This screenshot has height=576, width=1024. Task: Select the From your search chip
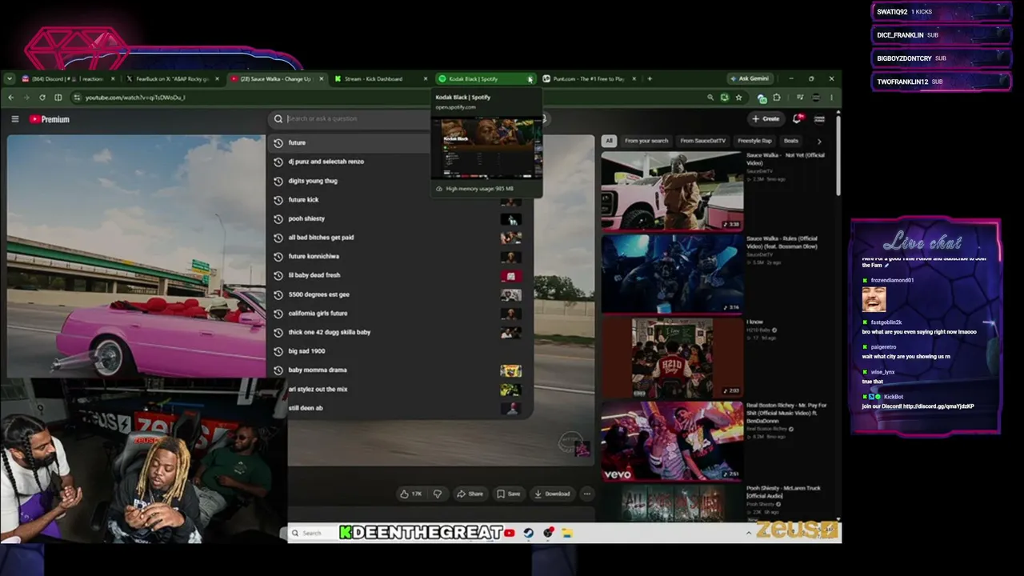point(646,141)
